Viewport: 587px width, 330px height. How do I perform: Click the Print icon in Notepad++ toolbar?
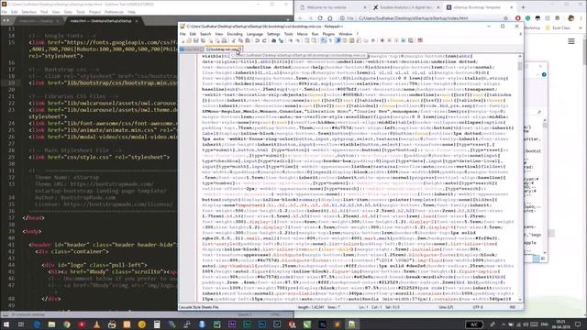224,40
